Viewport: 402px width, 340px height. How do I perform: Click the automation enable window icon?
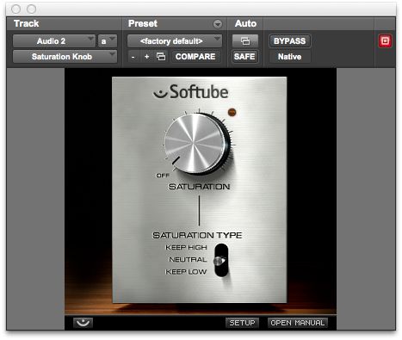click(x=245, y=41)
